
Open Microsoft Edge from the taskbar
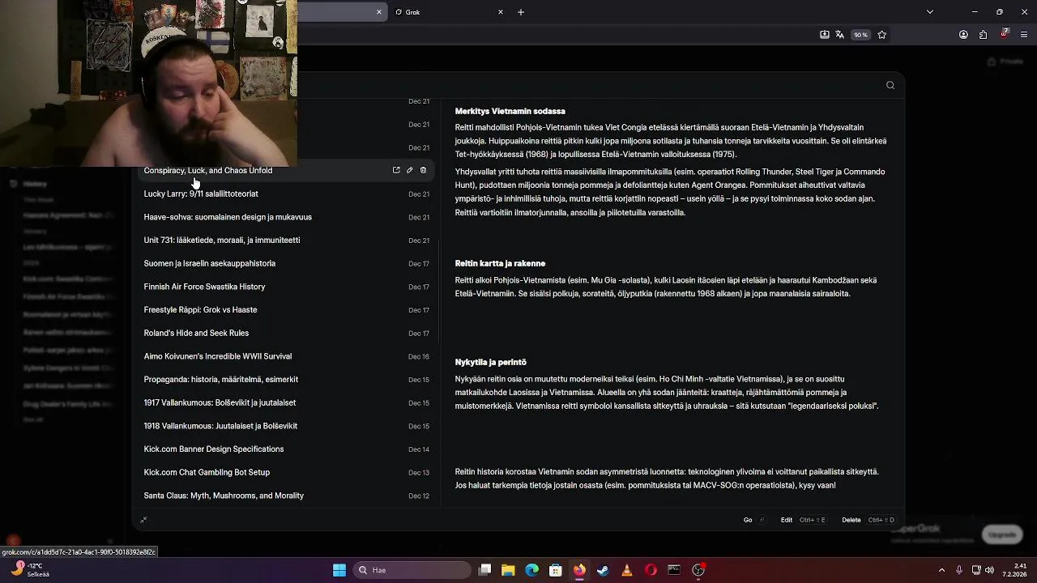pos(531,570)
